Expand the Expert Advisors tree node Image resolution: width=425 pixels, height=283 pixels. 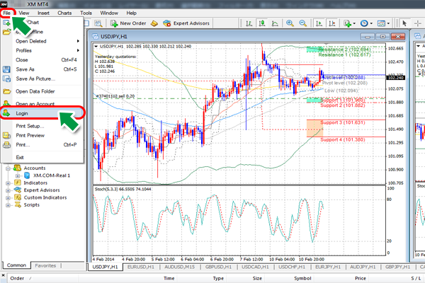(x=8, y=190)
